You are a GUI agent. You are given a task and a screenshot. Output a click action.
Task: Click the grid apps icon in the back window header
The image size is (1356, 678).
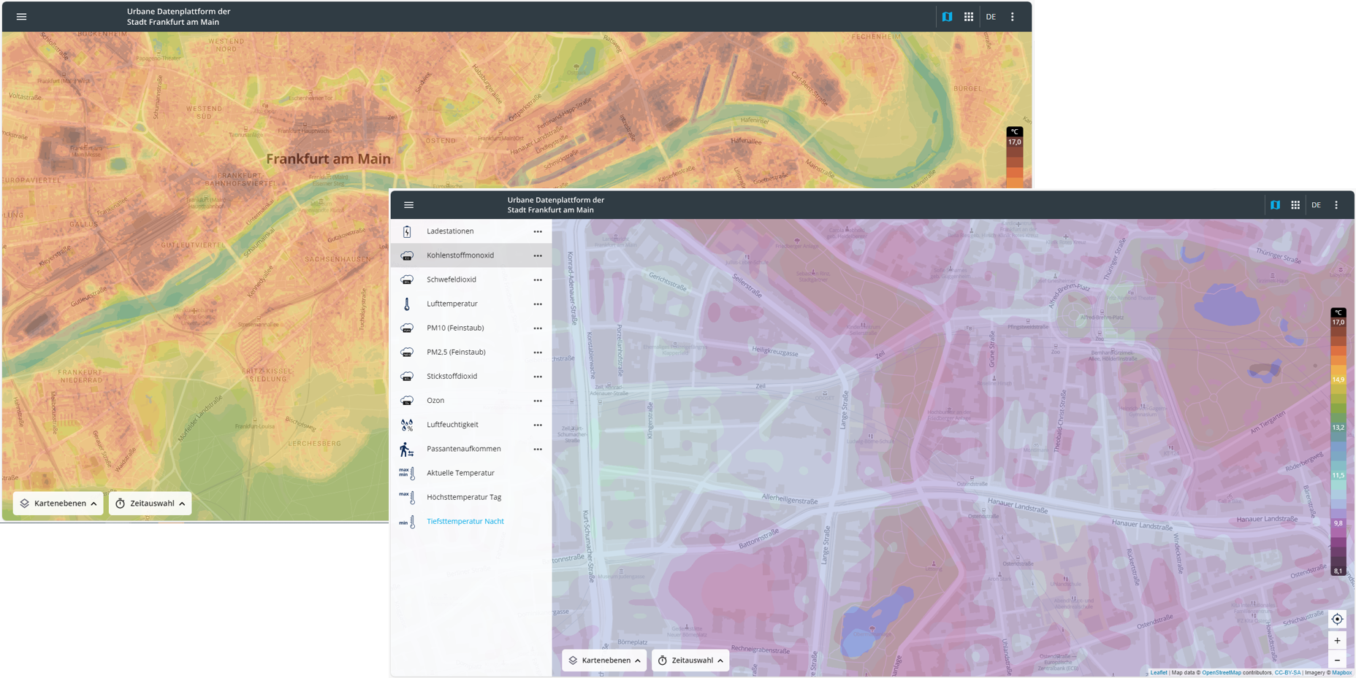coord(968,17)
